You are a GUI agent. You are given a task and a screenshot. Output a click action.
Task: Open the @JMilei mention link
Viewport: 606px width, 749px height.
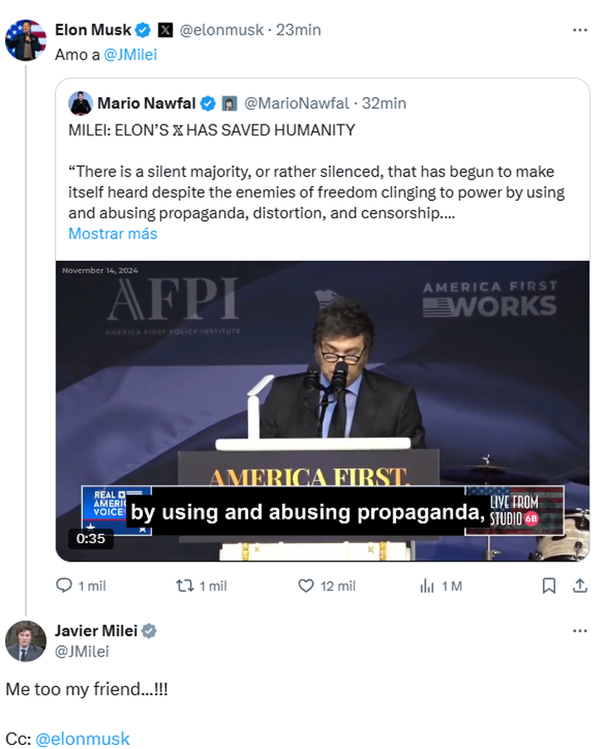130,55
